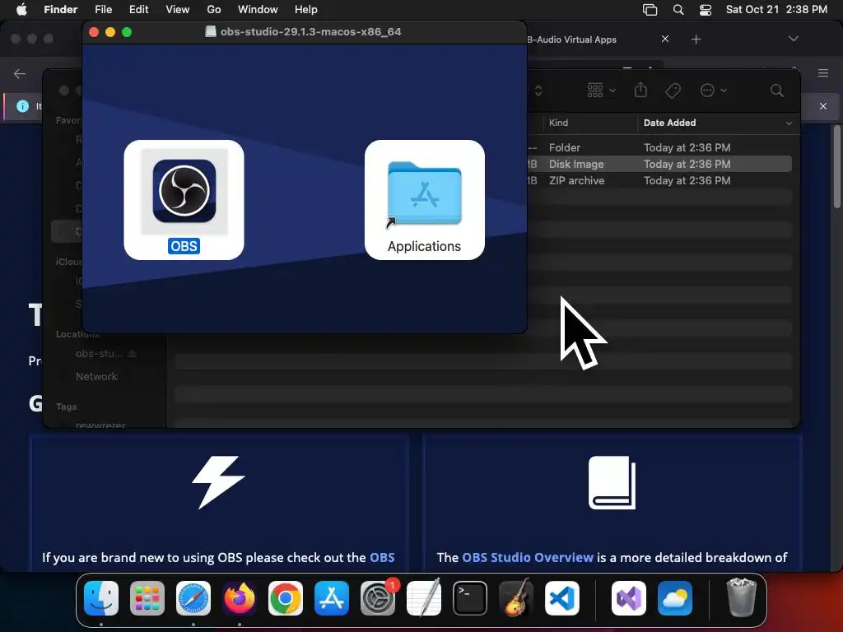The image size is (843, 632).
Task: Open the browser hamburger menu
Action: click(x=822, y=73)
